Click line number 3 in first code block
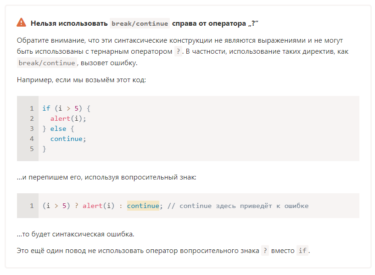The height and width of the screenshot is (275, 375). coord(32,129)
